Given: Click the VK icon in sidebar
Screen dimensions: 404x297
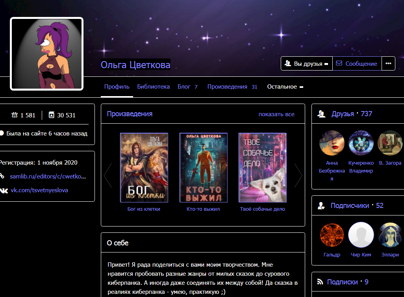Looking at the screenshot, I should pyautogui.click(x=4, y=190).
